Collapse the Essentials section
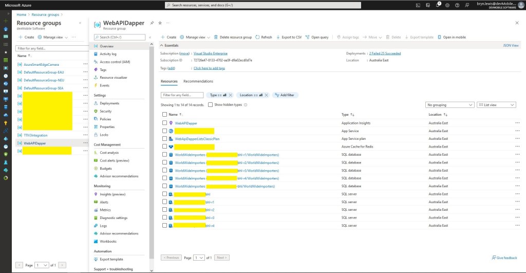Viewport: 526px width, 273px height. 163,46
